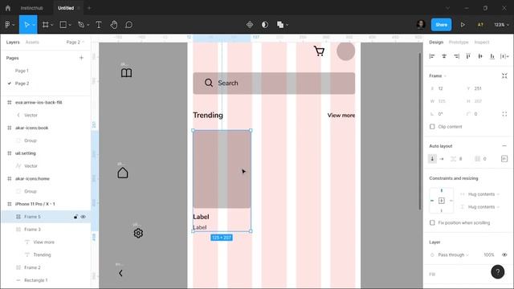
Task: Click the layer opacity 100% field
Action: [489, 254]
